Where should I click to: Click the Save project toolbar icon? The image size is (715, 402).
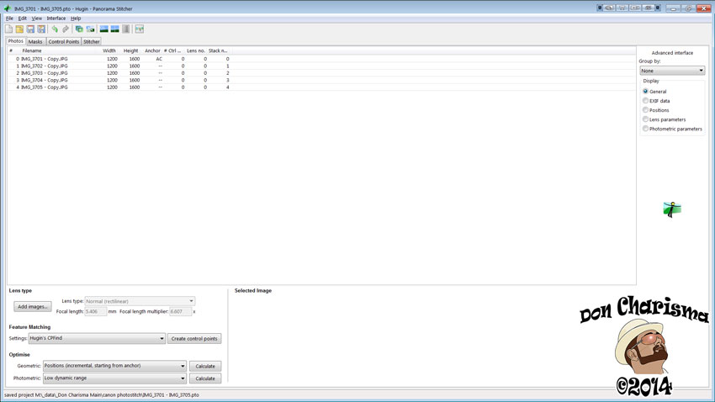[x=30, y=29]
